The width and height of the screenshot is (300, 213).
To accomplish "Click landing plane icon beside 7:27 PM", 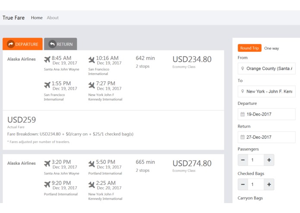I will point(92,85).
